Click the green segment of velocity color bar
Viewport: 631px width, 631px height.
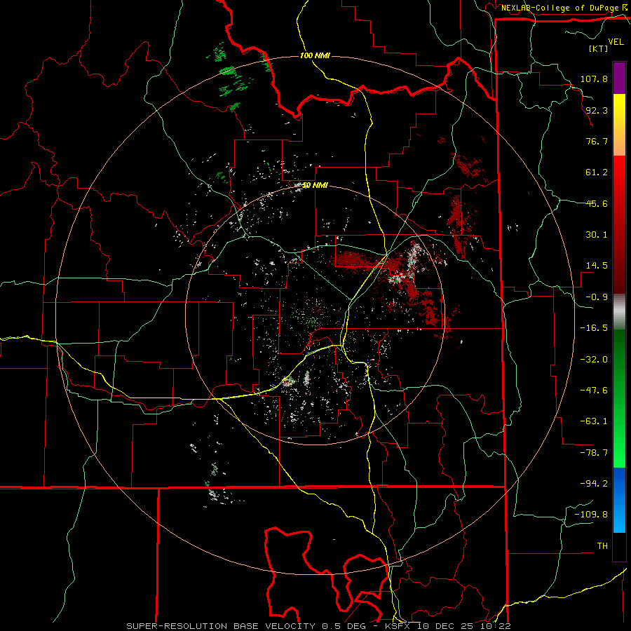tap(619, 398)
